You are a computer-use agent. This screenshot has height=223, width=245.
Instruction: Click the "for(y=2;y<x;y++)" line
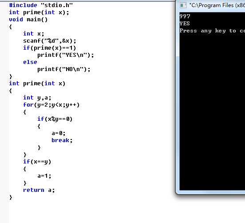pos(51,105)
